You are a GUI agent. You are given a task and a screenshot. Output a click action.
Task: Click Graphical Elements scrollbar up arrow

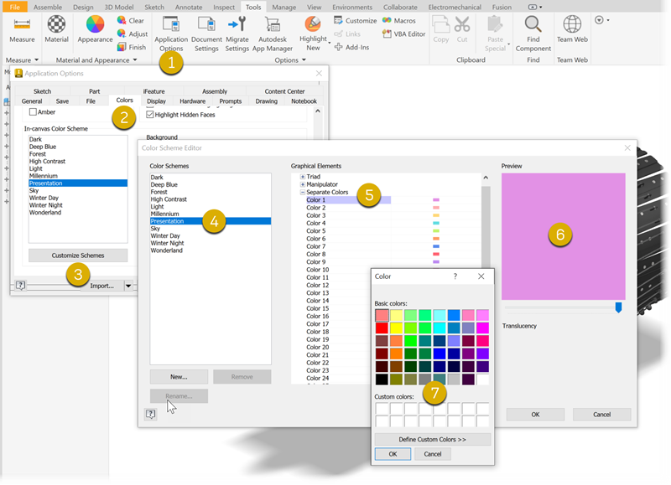tap(486, 178)
